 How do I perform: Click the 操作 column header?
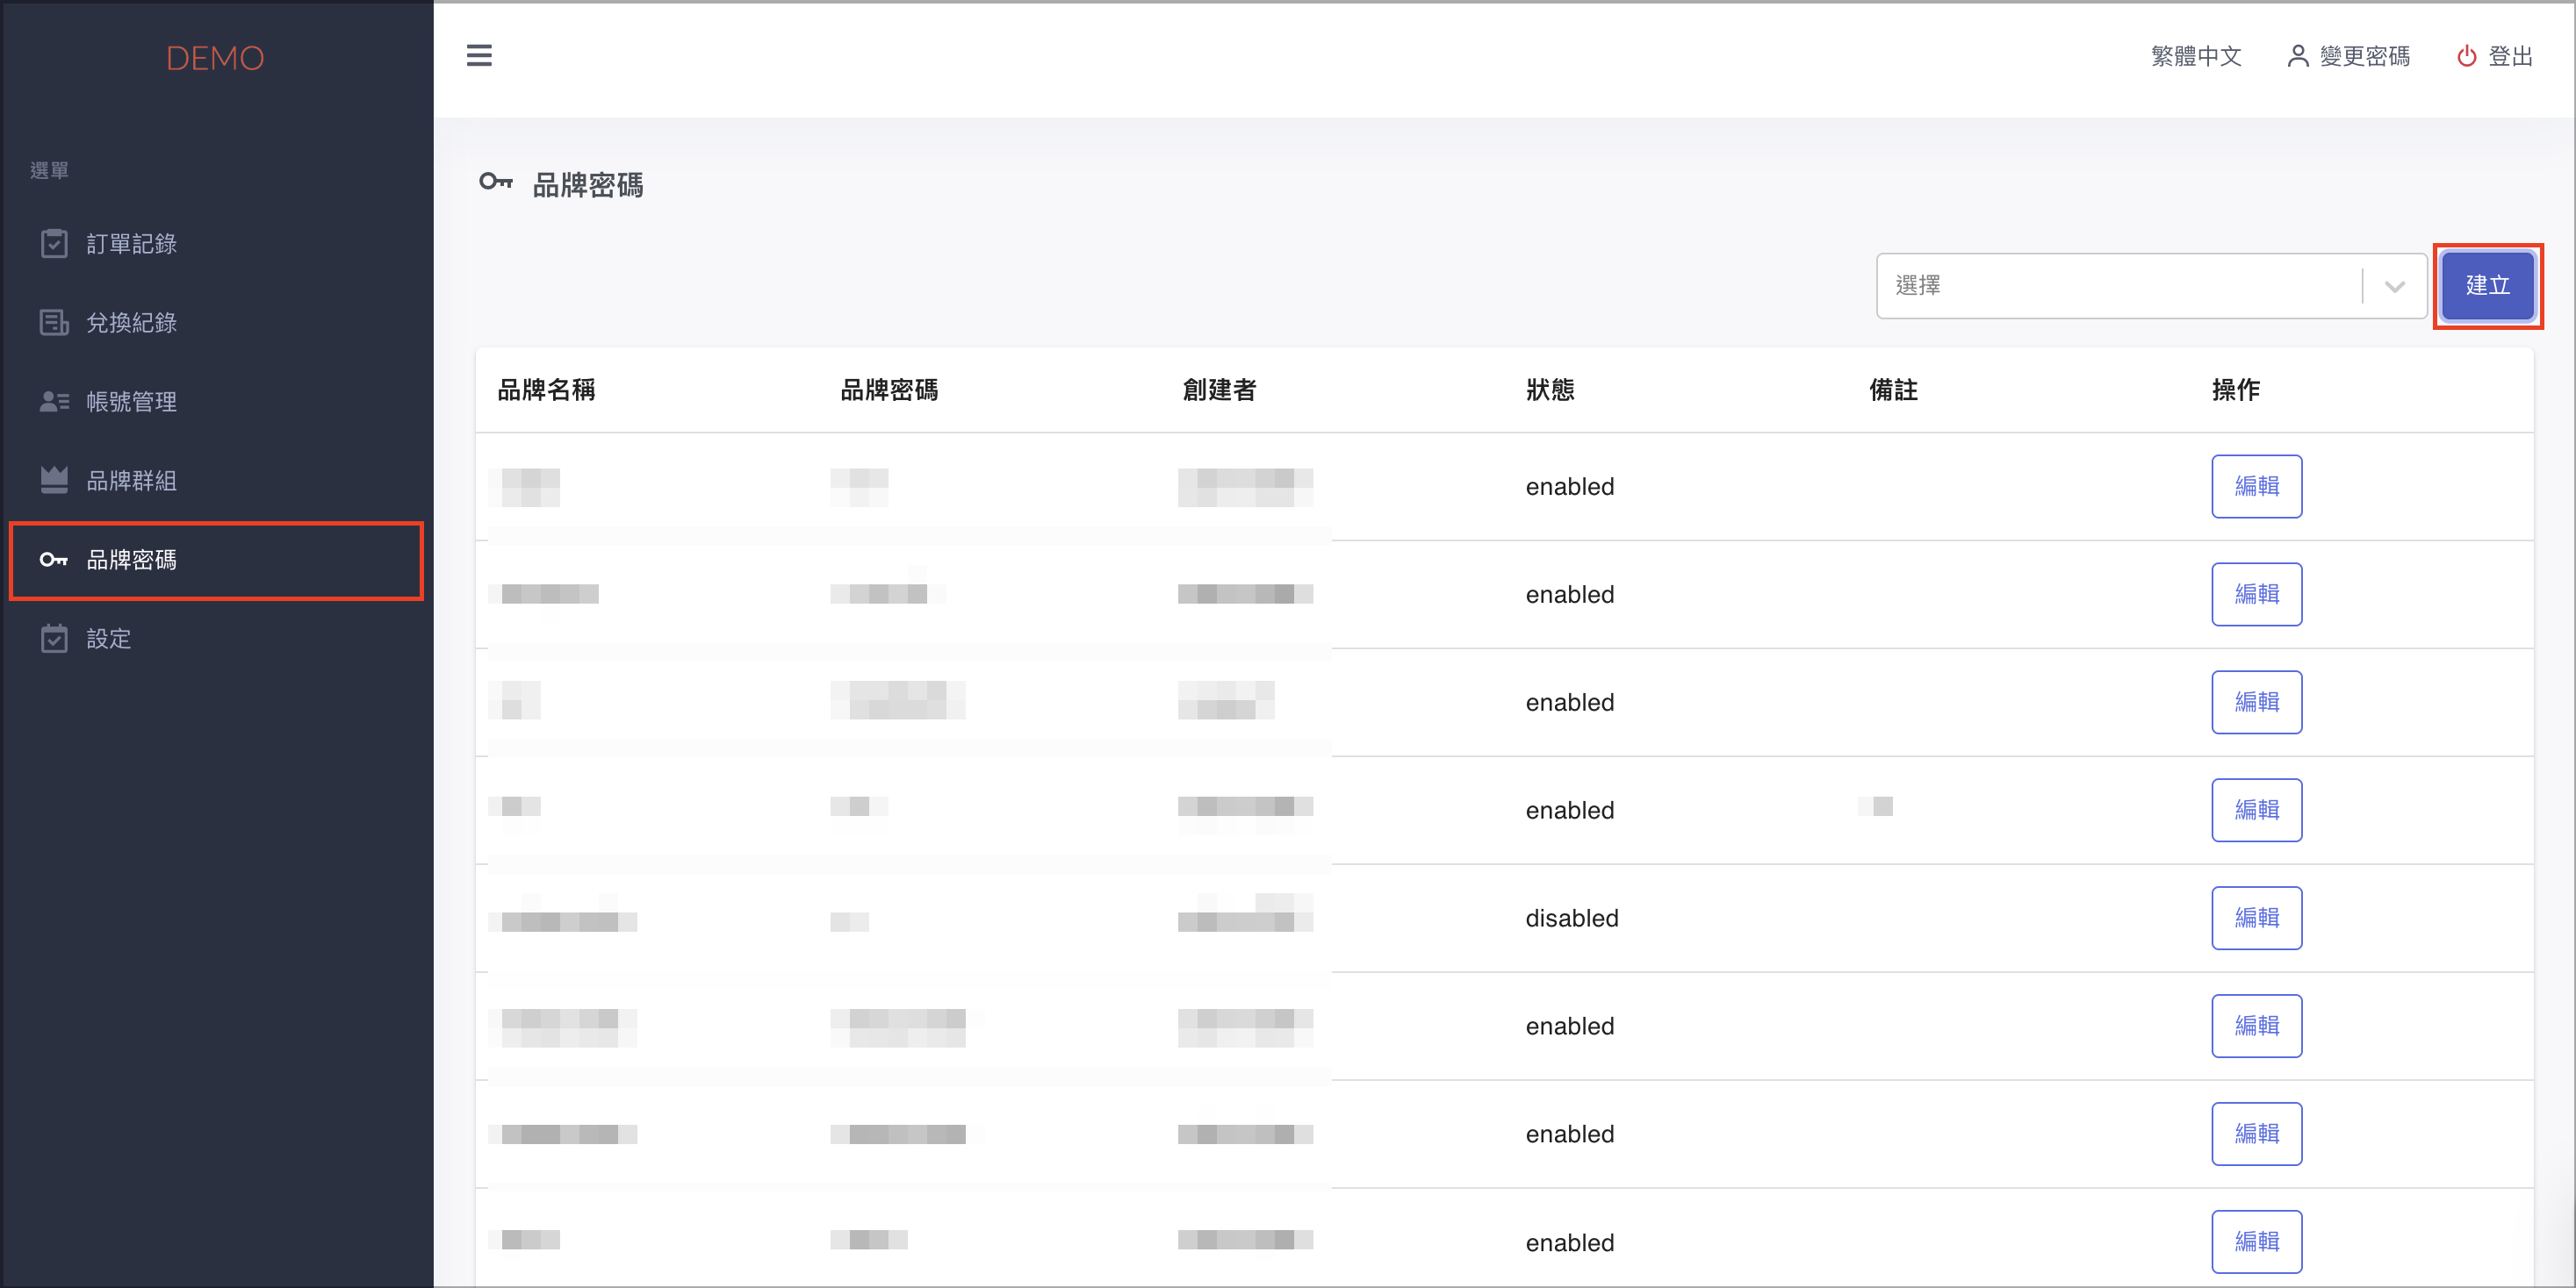point(2236,390)
